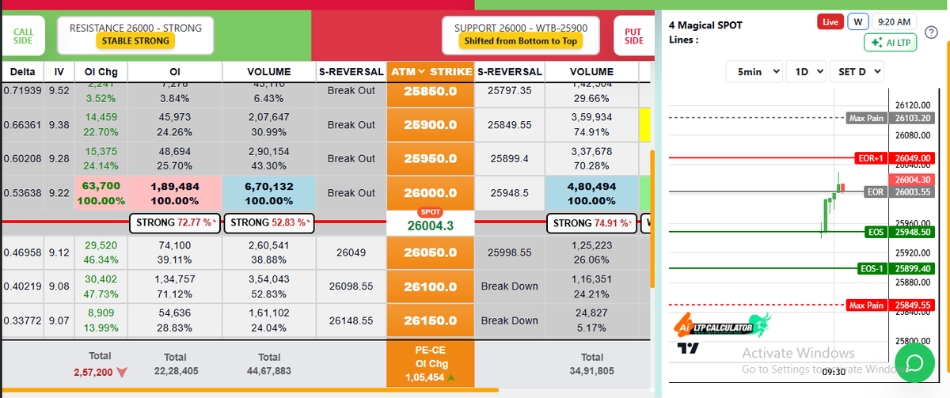The height and width of the screenshot is (398, 950).
Task: Click the put total volume 34,91,805 value
Action: (x=591, y=370)
